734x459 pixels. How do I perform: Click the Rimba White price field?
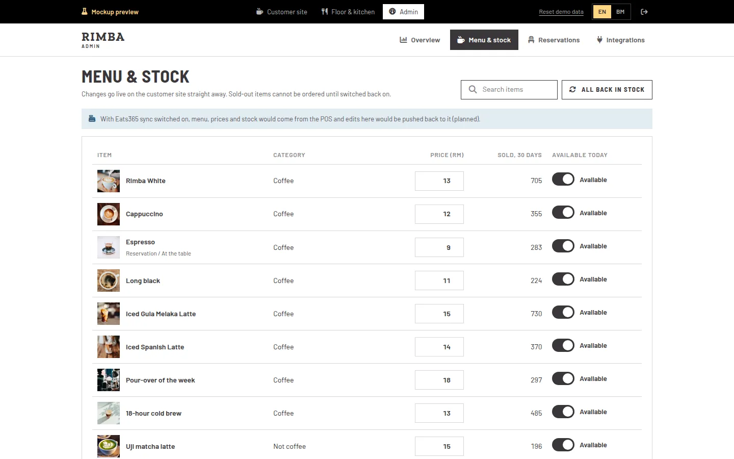pyautogui.click(x=439, y=181)
